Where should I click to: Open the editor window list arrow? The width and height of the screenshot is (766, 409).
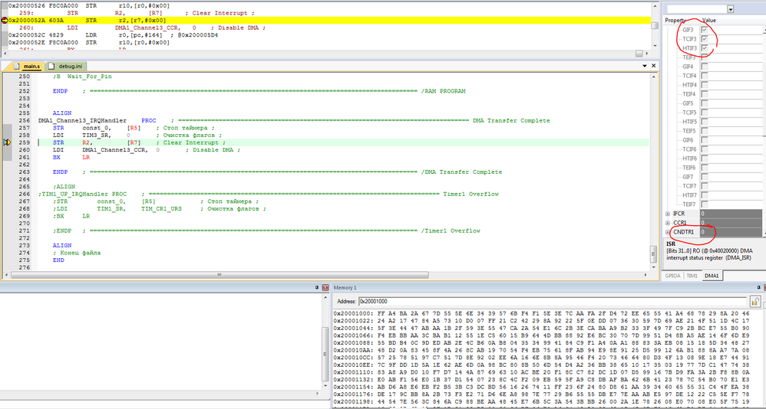point(645,66)
